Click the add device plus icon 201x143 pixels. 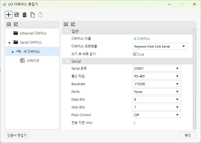point(9,15)
